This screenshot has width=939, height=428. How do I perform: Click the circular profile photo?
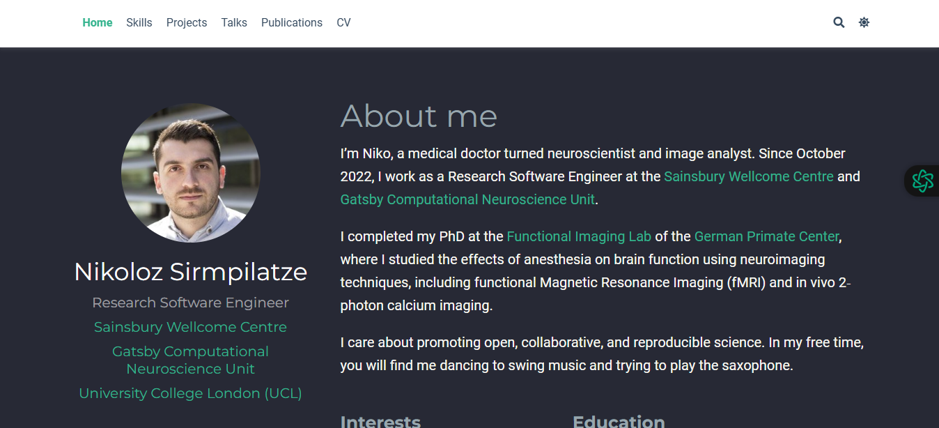pyautogui.click(x=190, y=173)
